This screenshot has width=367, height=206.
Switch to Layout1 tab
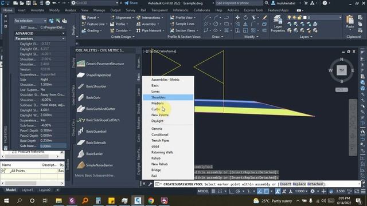(x=27, y=190)
